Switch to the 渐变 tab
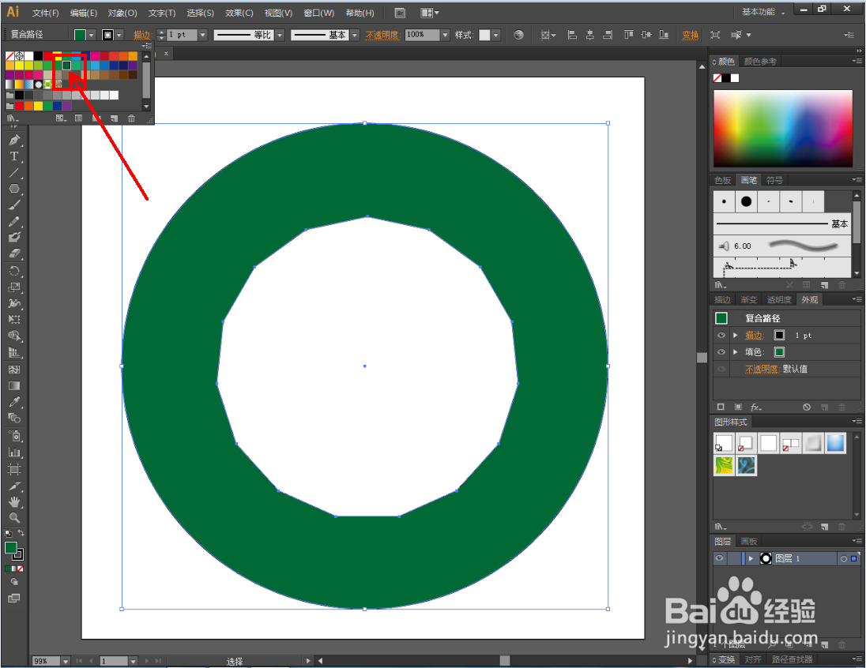This screenshot has width=866, height=668. coord(749,299)
